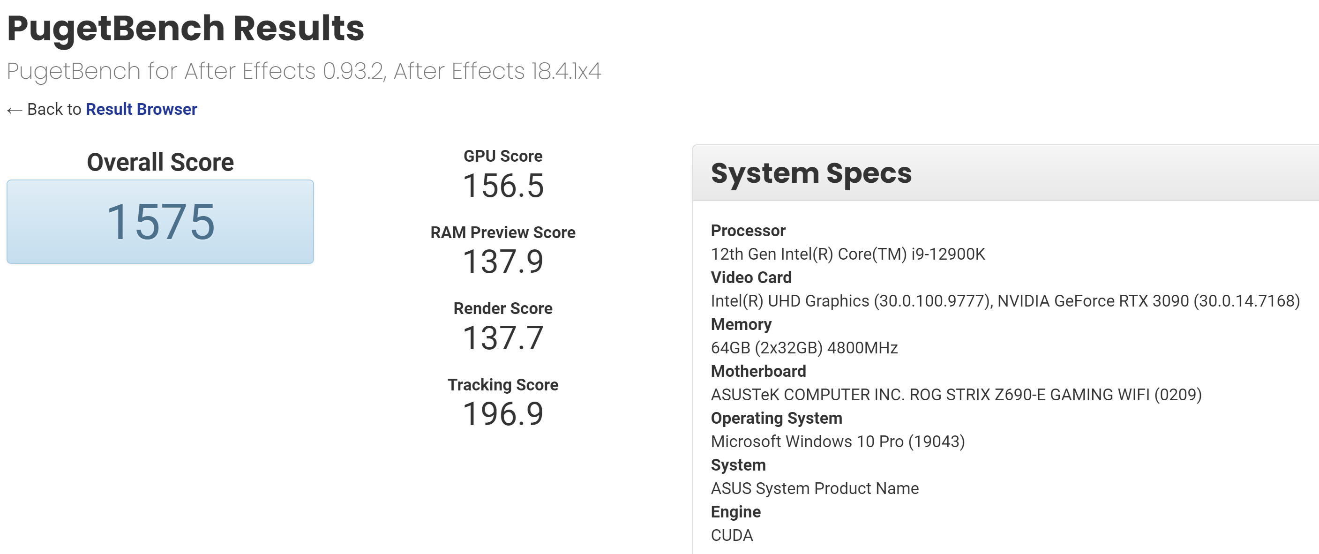Open the Result Browser link

(x=142, y=110)
